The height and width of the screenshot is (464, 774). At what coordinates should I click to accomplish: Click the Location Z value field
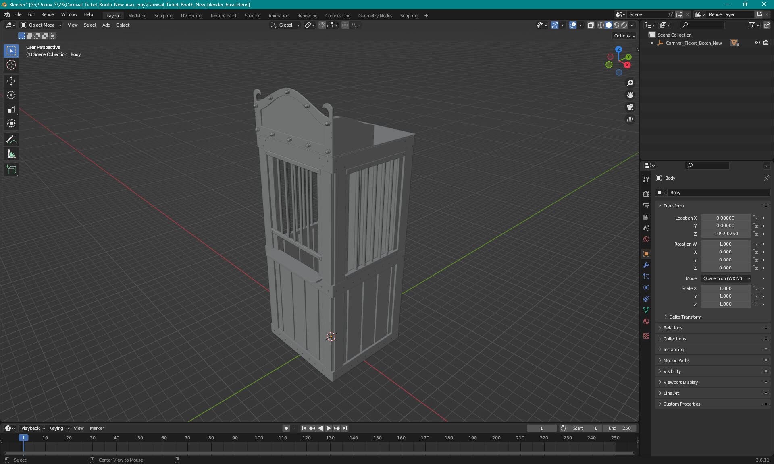[725, 234]
